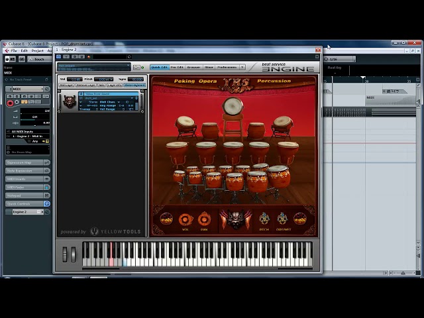The image size is (424, 318).
Task: Toggle plugin activate button in Engine header
Action: (x=59, y=56)
